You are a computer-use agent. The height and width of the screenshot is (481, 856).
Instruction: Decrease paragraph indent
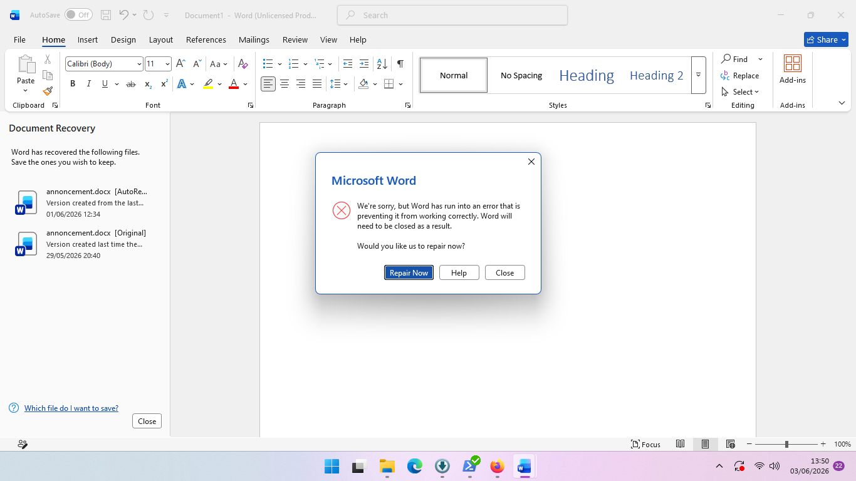348,64
